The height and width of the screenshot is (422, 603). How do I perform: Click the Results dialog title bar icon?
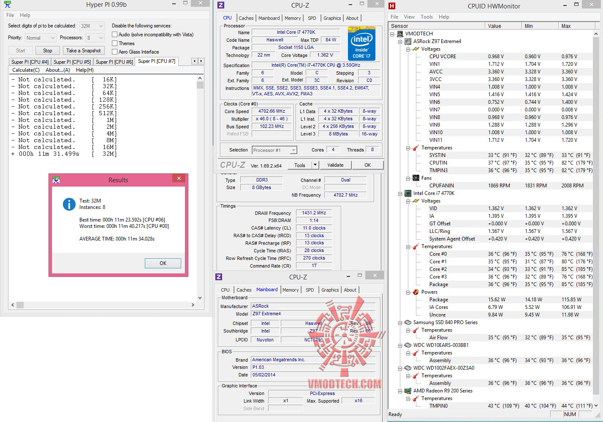pos(56,180)
